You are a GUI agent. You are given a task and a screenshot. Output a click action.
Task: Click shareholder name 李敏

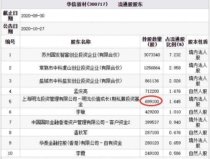[80, 112]
